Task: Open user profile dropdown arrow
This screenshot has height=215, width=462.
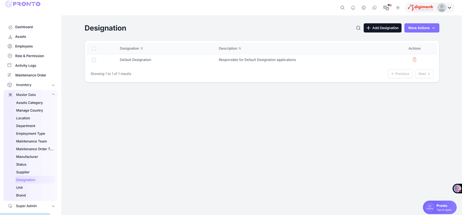Action: pos(449,8)
